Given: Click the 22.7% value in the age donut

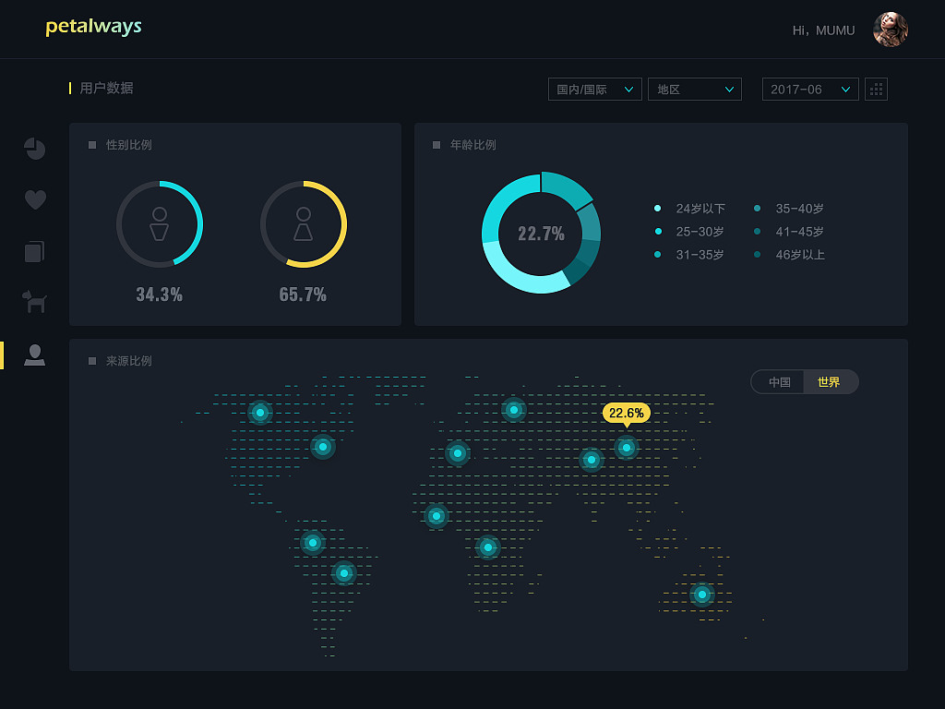Looking at the screenshot, I should 541,234.
